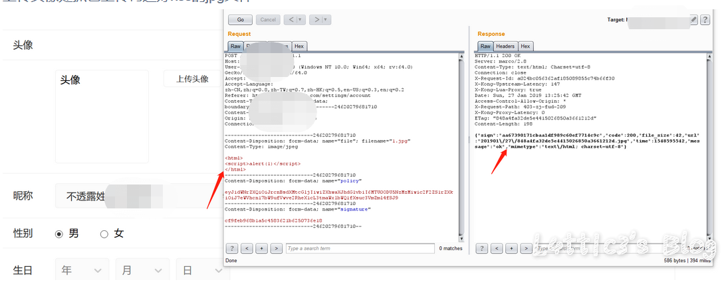726x296 pixels.
Task: Send the request with the Go button
Action: click(x=240, y=19)
